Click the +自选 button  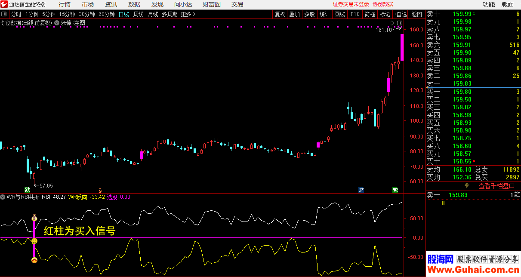(400, 14)
